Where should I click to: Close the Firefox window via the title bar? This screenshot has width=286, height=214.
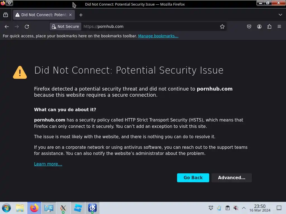point(278,3)
